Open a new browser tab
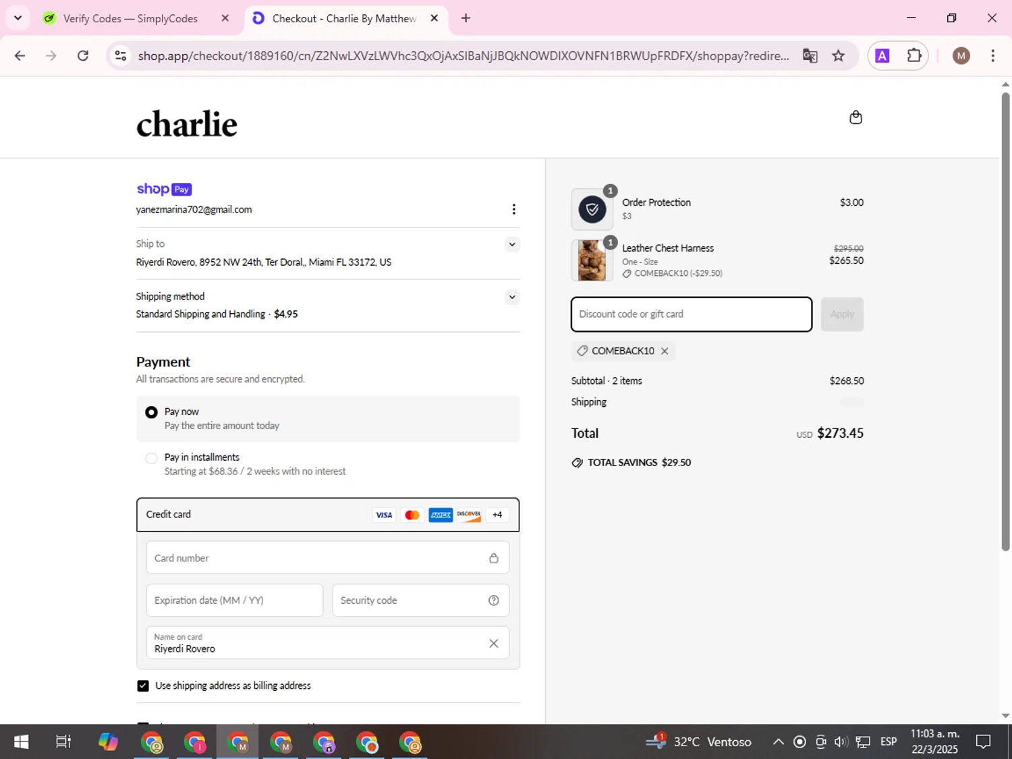The height and width of the screenshot is (759, 1012). click(466, 18)
